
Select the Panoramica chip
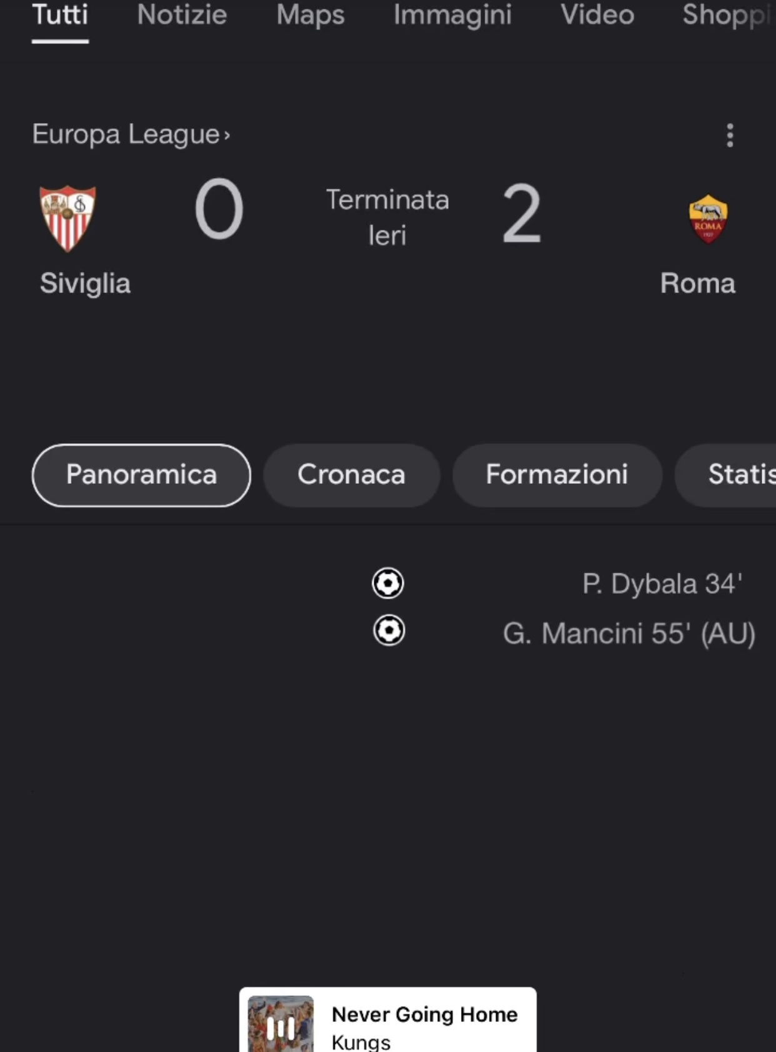(x=141, y=475)
